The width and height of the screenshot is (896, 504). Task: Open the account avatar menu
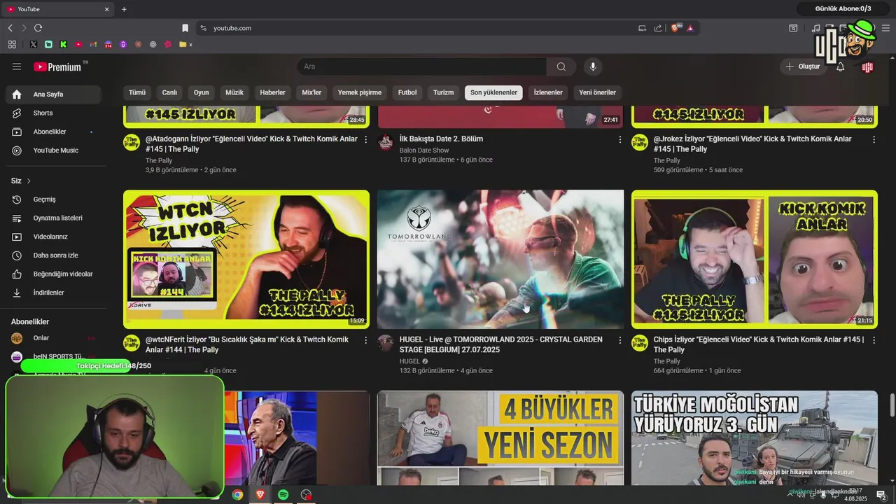[867, 67]
